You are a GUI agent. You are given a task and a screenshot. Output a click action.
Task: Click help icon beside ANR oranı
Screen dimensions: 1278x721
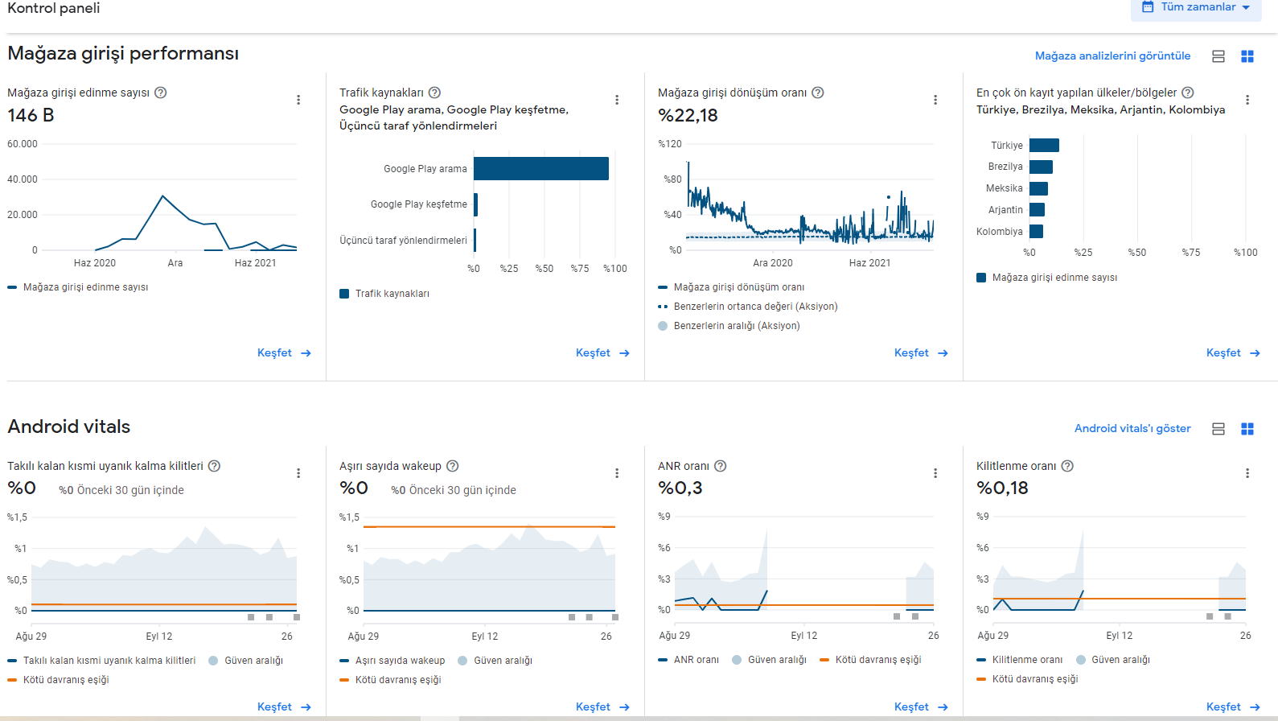point(721,466)
